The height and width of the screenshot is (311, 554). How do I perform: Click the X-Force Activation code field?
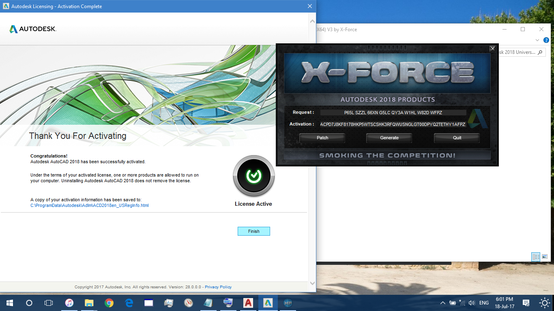(x=393, y=124)
